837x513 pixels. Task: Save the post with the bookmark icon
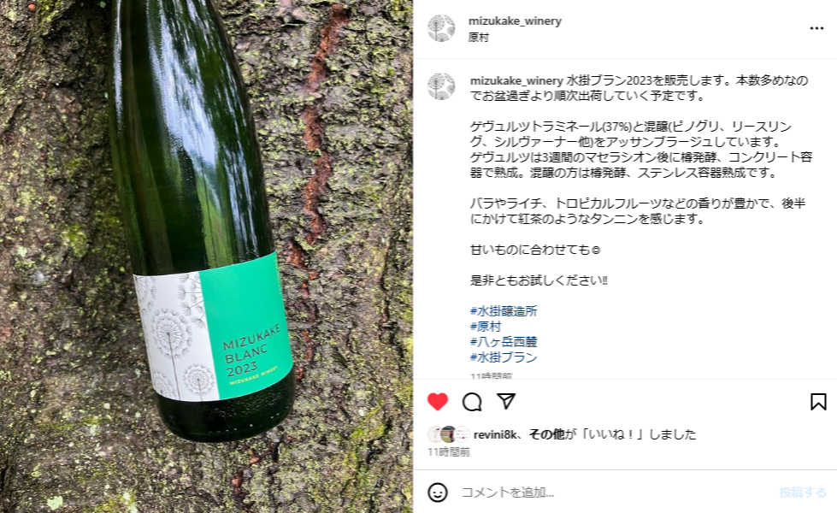pyautogui.click(x=818, y=402)
